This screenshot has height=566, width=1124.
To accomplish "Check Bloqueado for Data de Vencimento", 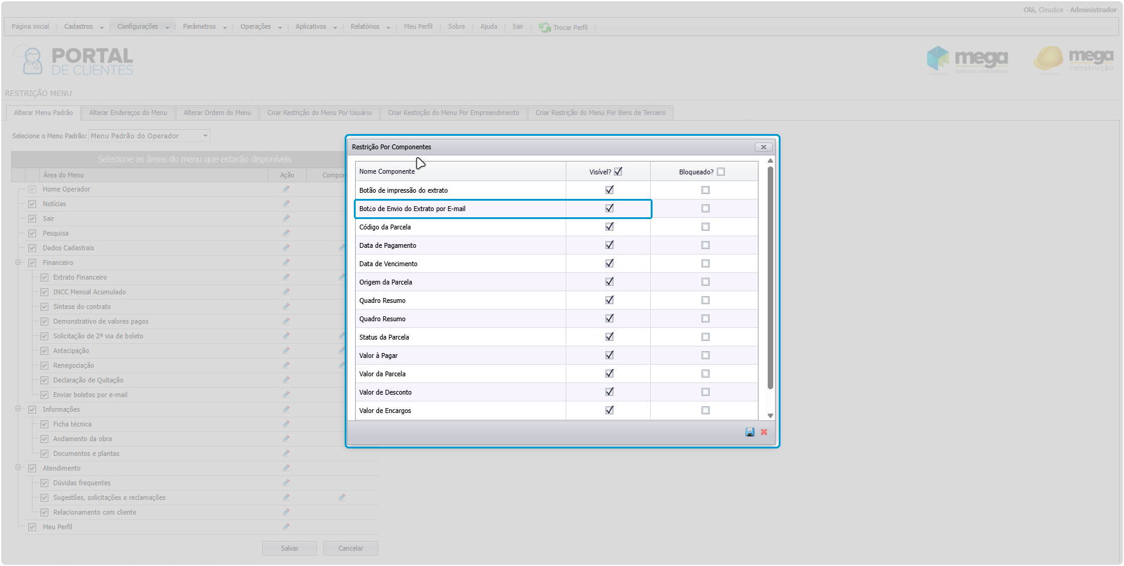I will (x=705, y=264).
